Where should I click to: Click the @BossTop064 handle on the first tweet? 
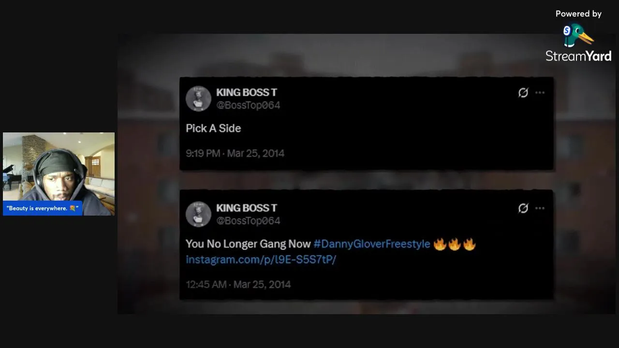pos(248,105)
